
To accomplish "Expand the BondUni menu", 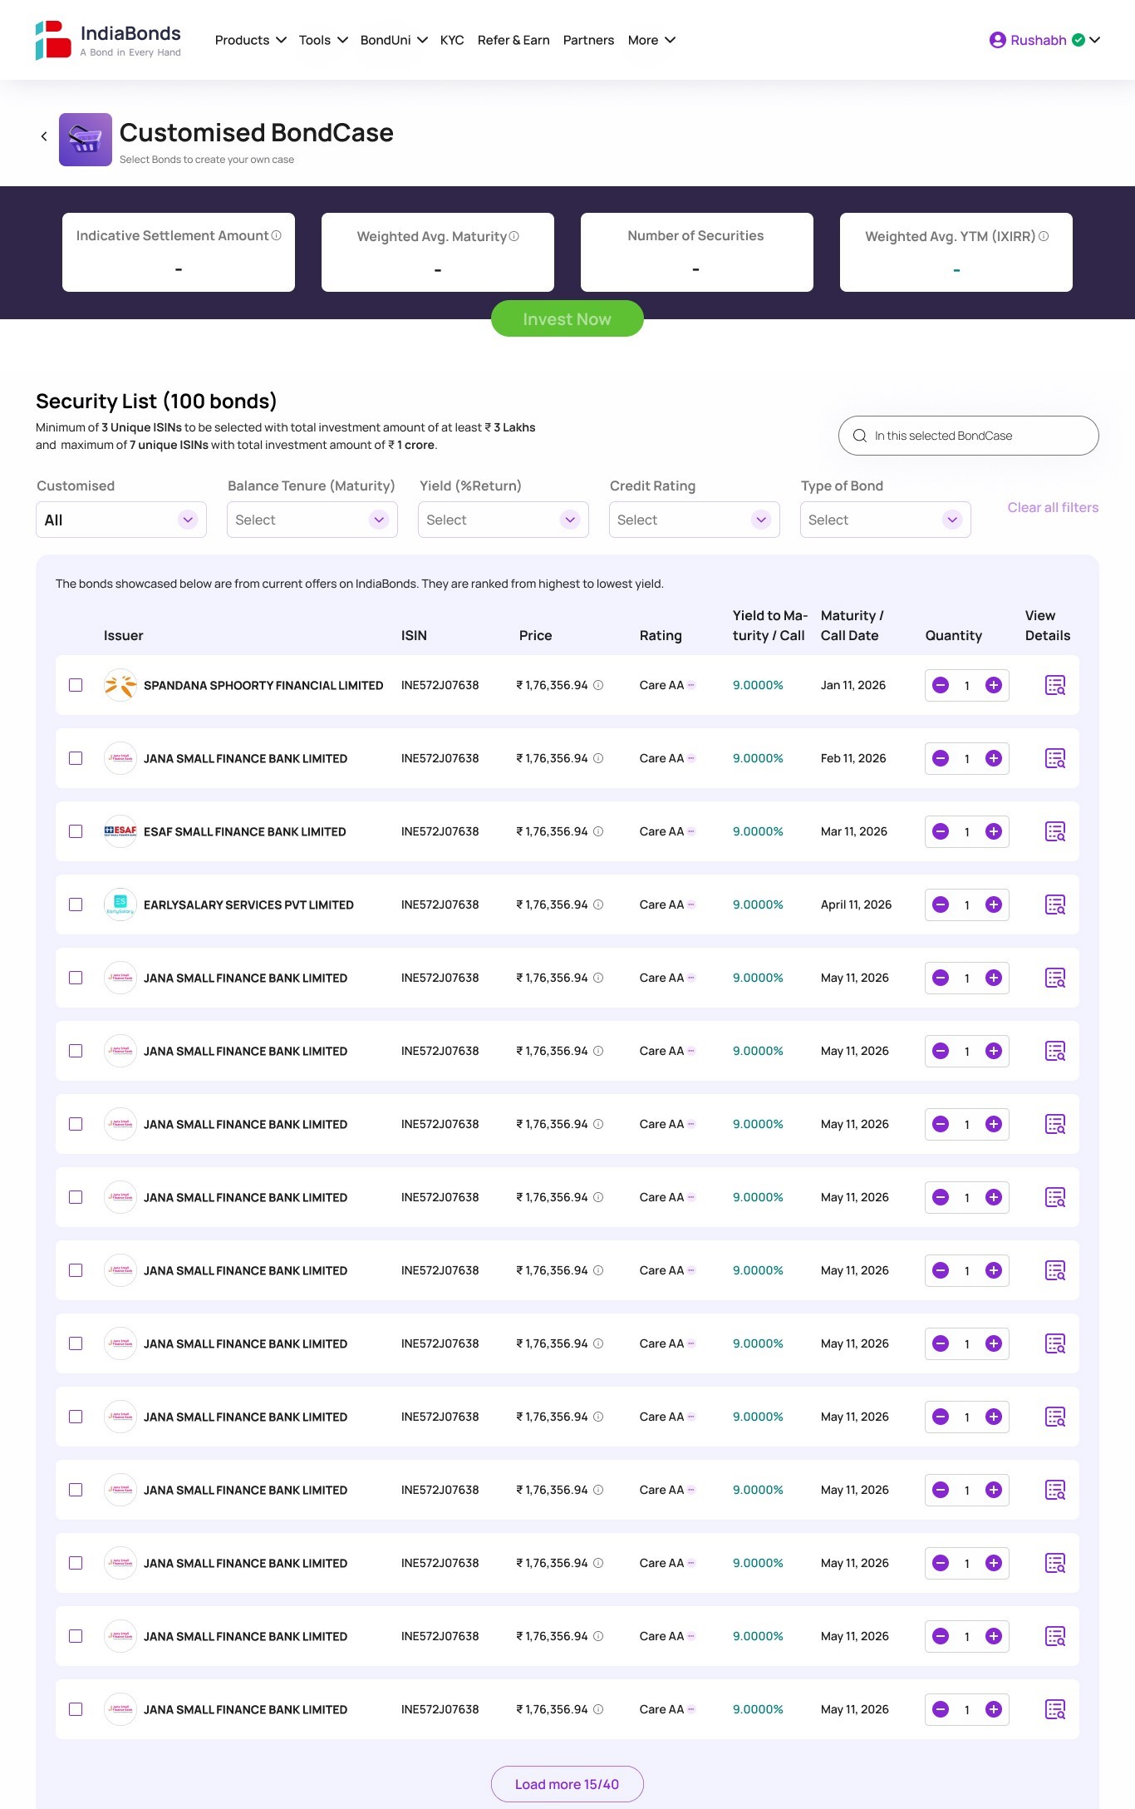I will click(x=394, y=40).
